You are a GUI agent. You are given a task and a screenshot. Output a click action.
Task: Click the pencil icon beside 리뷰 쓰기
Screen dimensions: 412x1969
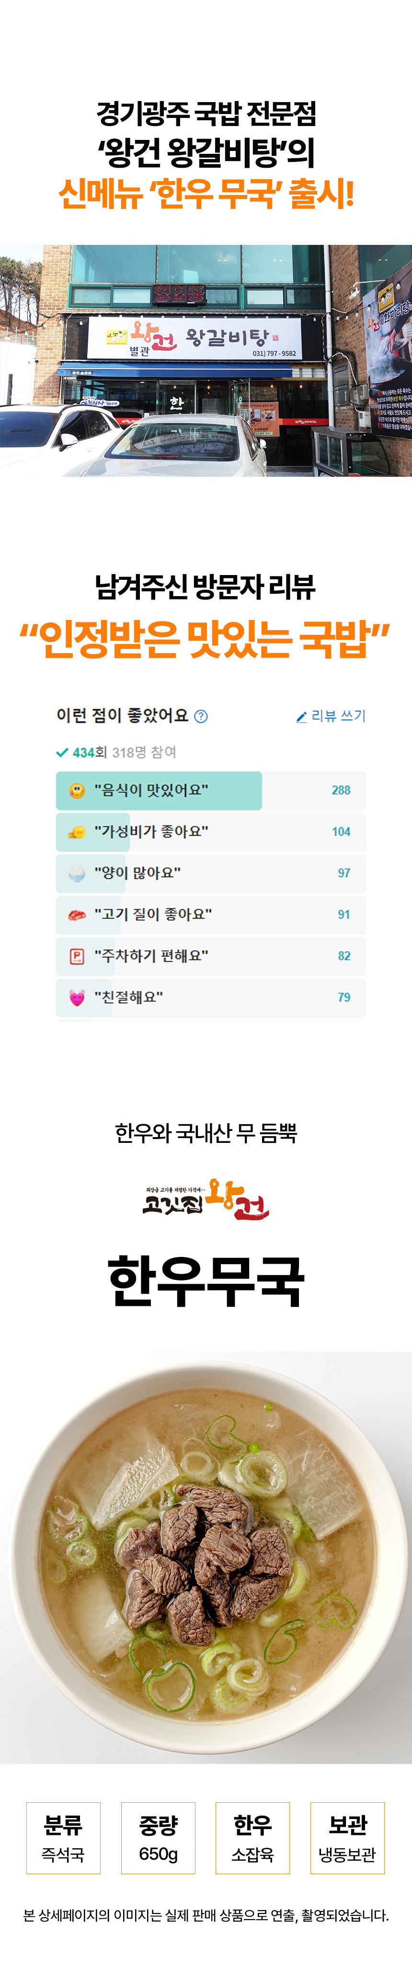coord(301,717)
